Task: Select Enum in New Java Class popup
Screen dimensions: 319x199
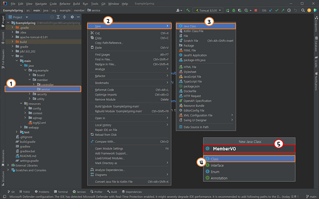Action: (x=249, y=172)
